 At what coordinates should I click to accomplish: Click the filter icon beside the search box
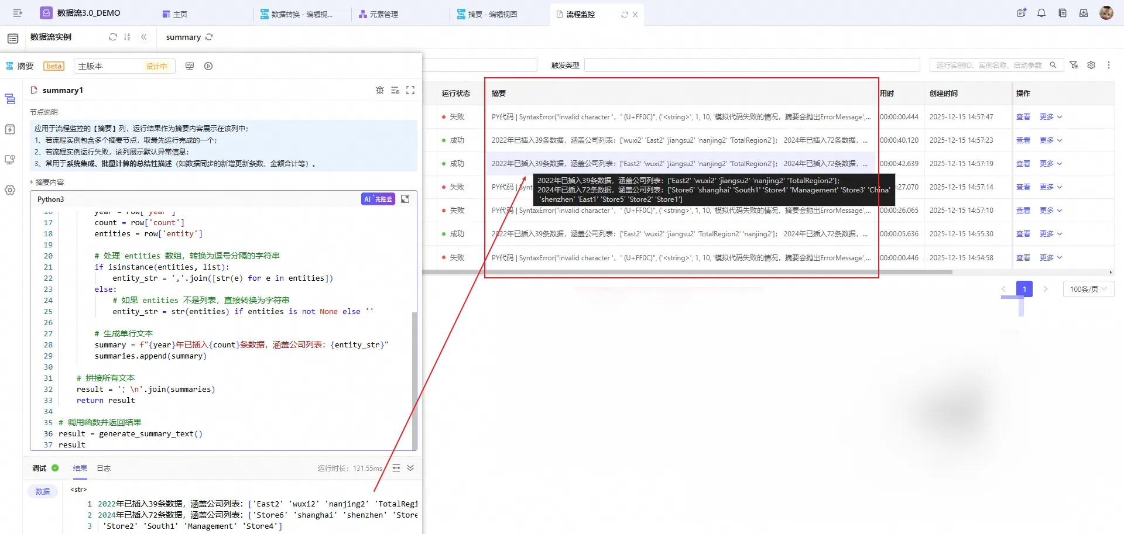(1074, 65)
